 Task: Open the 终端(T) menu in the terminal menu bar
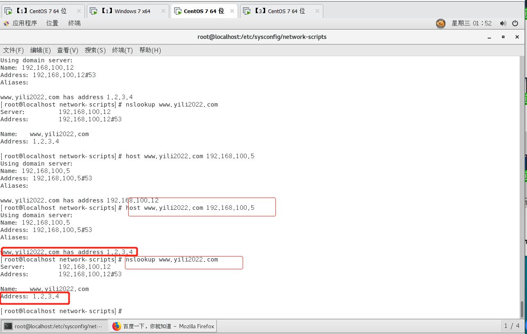(x=123, y=50)
